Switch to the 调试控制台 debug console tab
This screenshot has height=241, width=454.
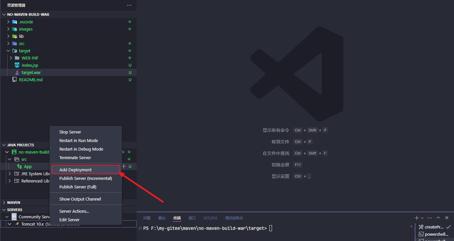tap(234, 218)
